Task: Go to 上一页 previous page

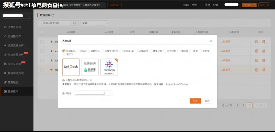Action: click(227, 105)
